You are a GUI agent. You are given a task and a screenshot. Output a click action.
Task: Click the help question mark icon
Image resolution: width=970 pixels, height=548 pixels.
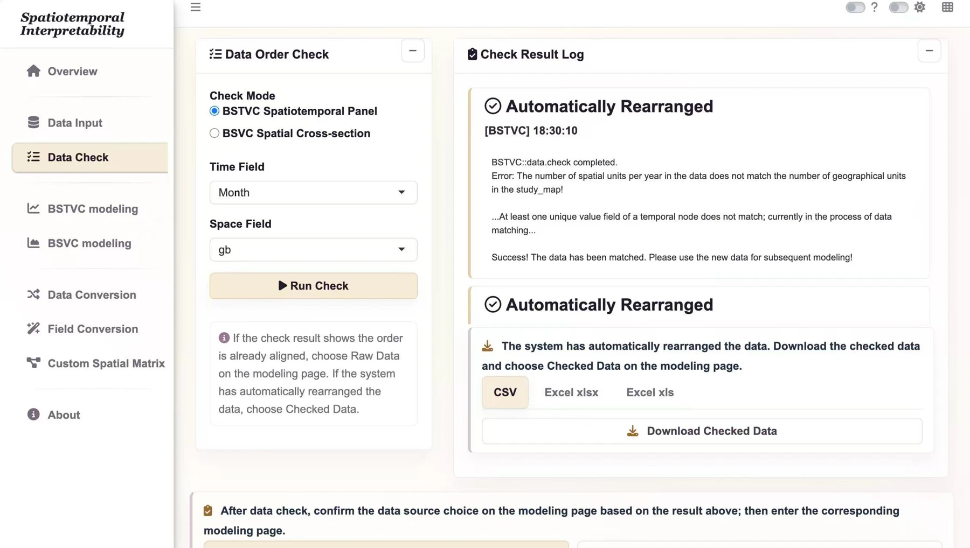(x=874, y=7)
